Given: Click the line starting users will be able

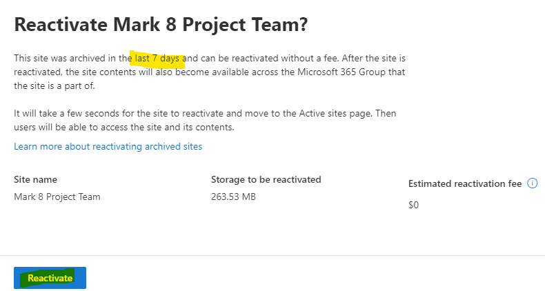Looking at the screenshot, I should click(124, 128).
